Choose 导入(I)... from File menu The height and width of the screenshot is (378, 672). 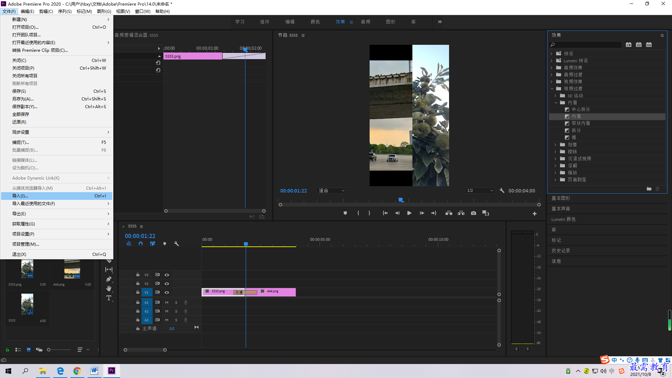pos(57,196)
